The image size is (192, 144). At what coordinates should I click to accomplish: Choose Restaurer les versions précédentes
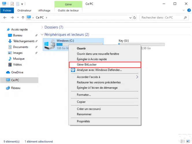coord(99,82)
